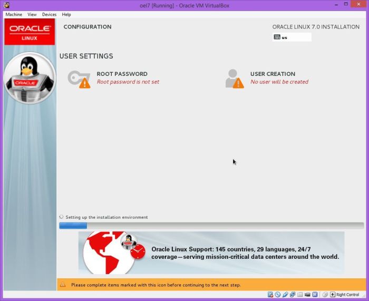Click the Oracle Linux Support banner

(x=211, y=253)
